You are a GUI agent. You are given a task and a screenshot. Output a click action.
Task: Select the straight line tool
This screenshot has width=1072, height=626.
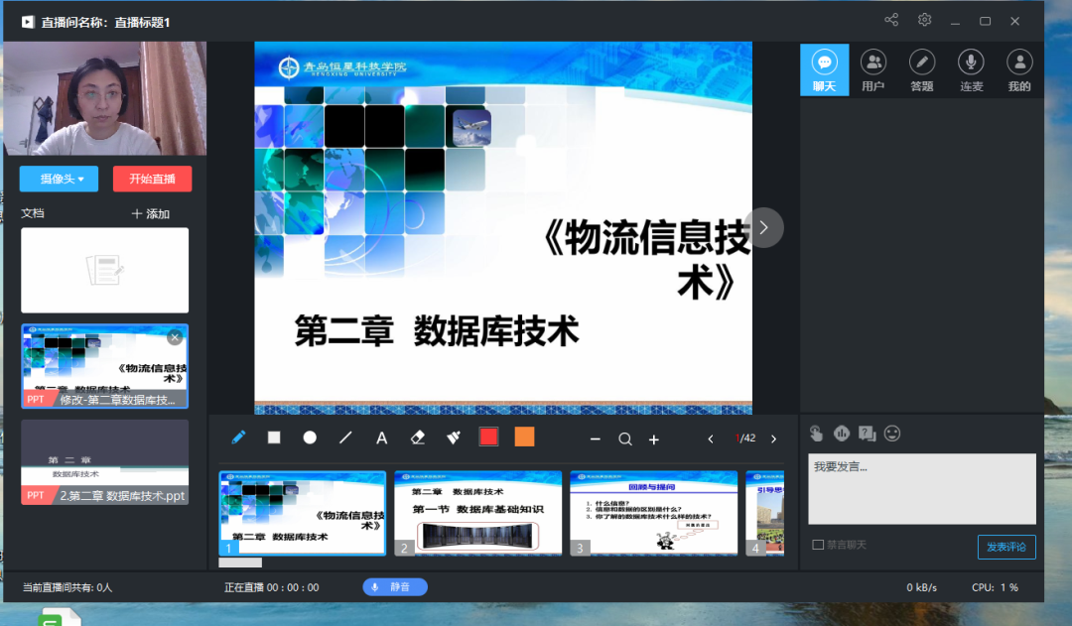tap(345, 438)
